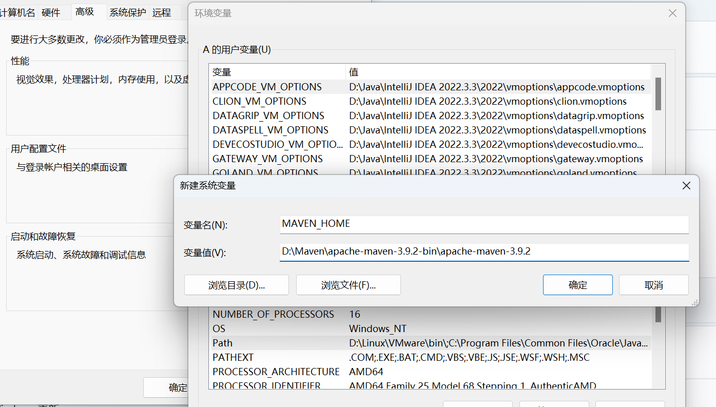Select the OS system variable row
This screenshot has width=716, height=407.
point(431,328)
